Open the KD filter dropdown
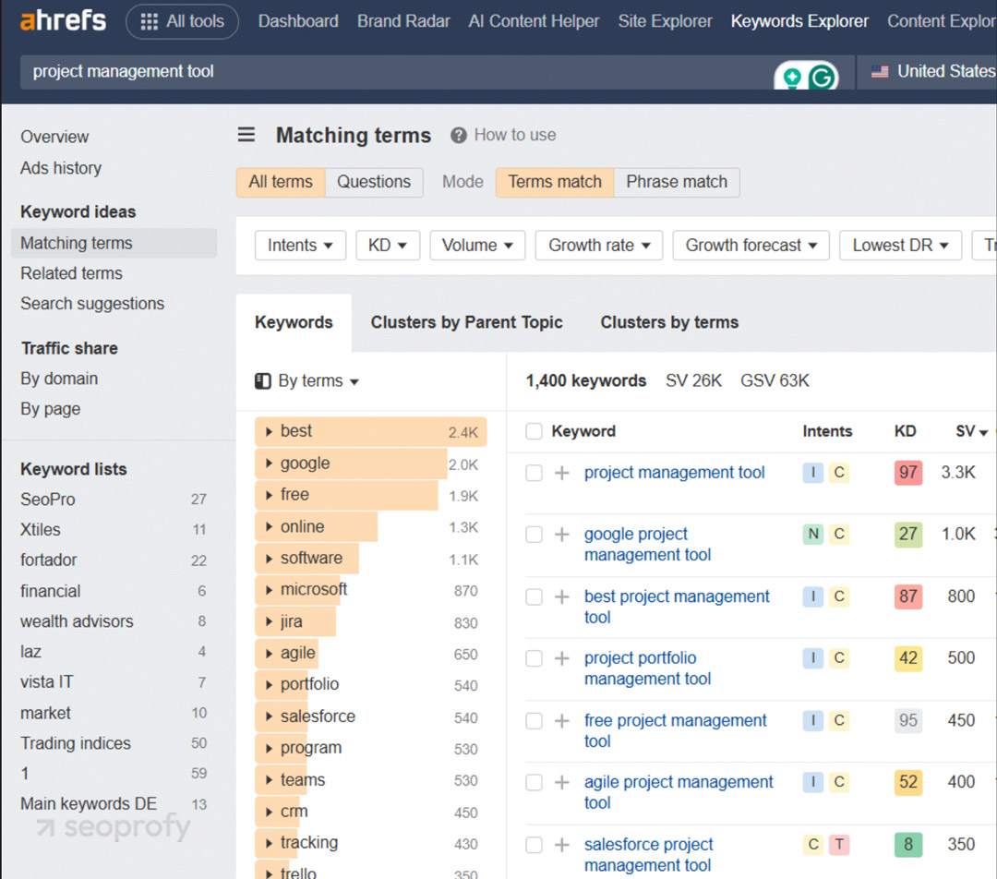Viewport: 997px width, 879px height. tap(387, 246)
